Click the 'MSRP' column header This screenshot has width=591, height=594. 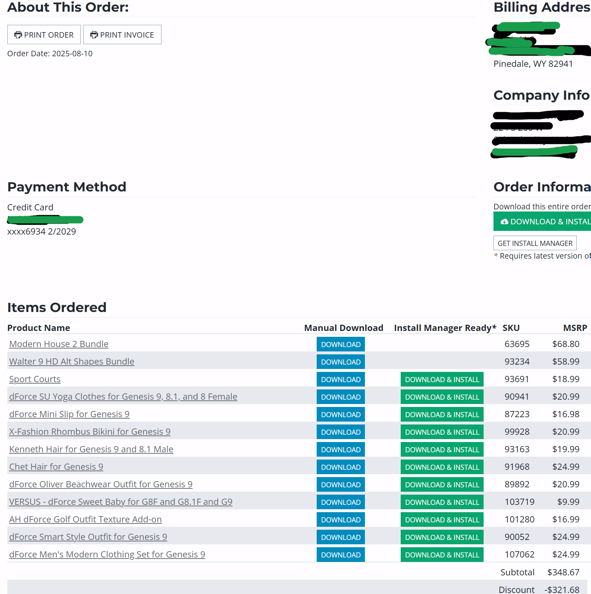tap(575, 328)
